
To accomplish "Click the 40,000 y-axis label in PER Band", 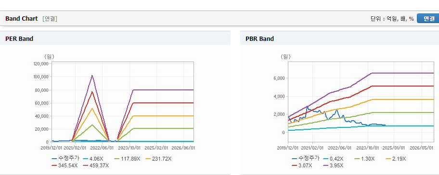I will (x=42, y=116).
